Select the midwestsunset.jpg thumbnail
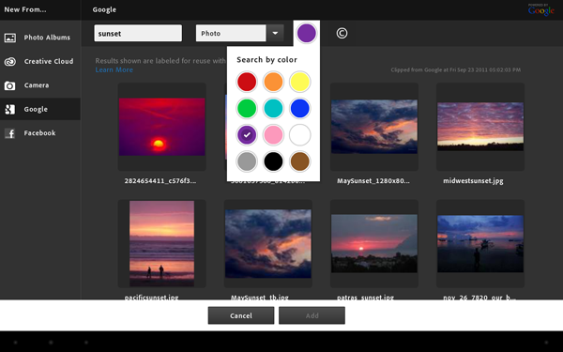Image resolution: width=563 pixels, height=352 pixels. click(x=480, y=127)
